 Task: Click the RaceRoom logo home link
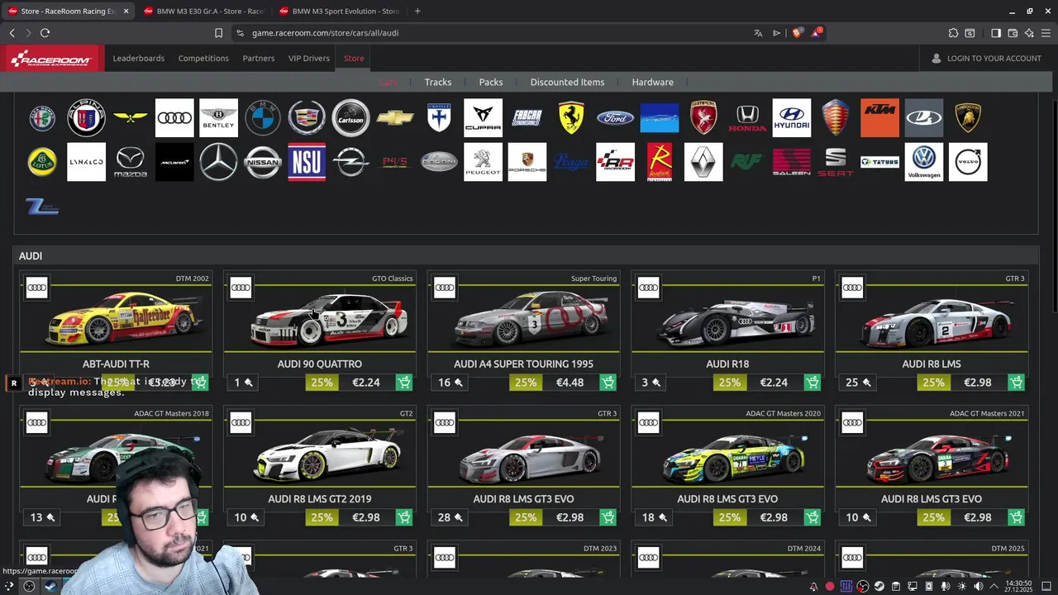tap(52, 59)
